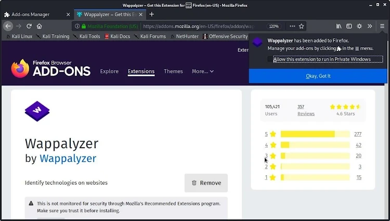Toggle the sidebar view icon
The height and width of the screenshot is (221, 390).
tap(349, 26)
